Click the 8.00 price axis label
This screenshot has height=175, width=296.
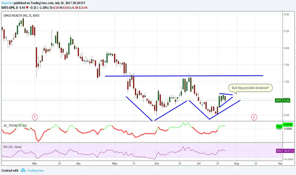click(x=286, y=48)
